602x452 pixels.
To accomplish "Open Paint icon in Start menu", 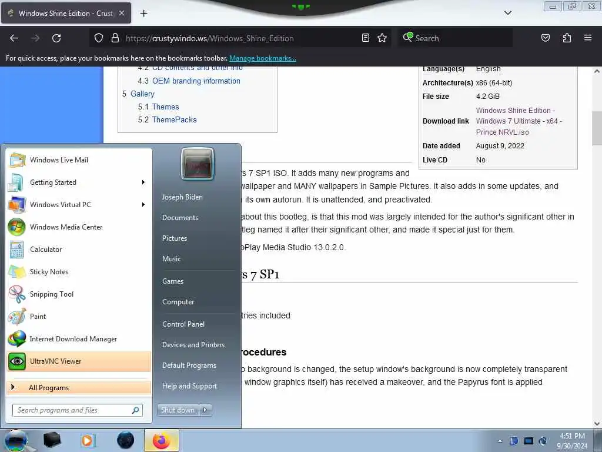I will 17,317.
